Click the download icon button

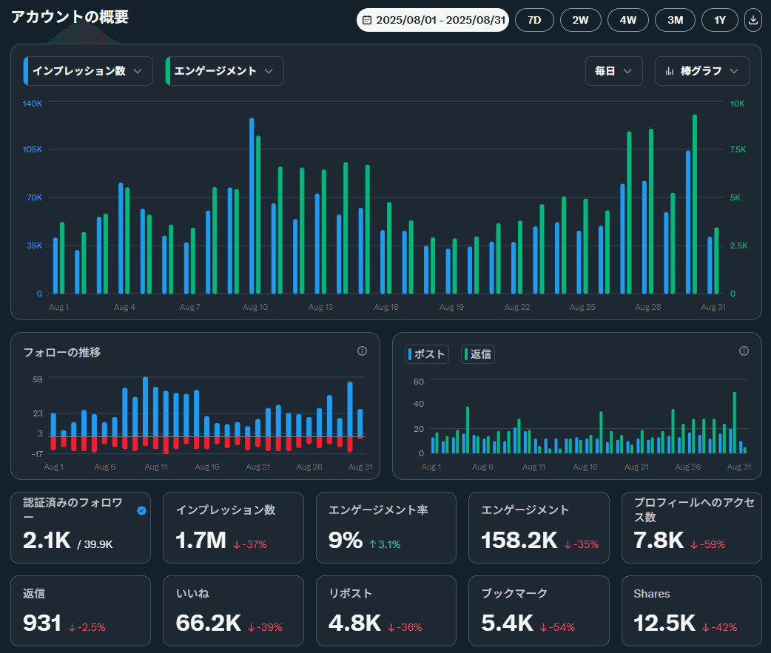click(x=753, y=20)
